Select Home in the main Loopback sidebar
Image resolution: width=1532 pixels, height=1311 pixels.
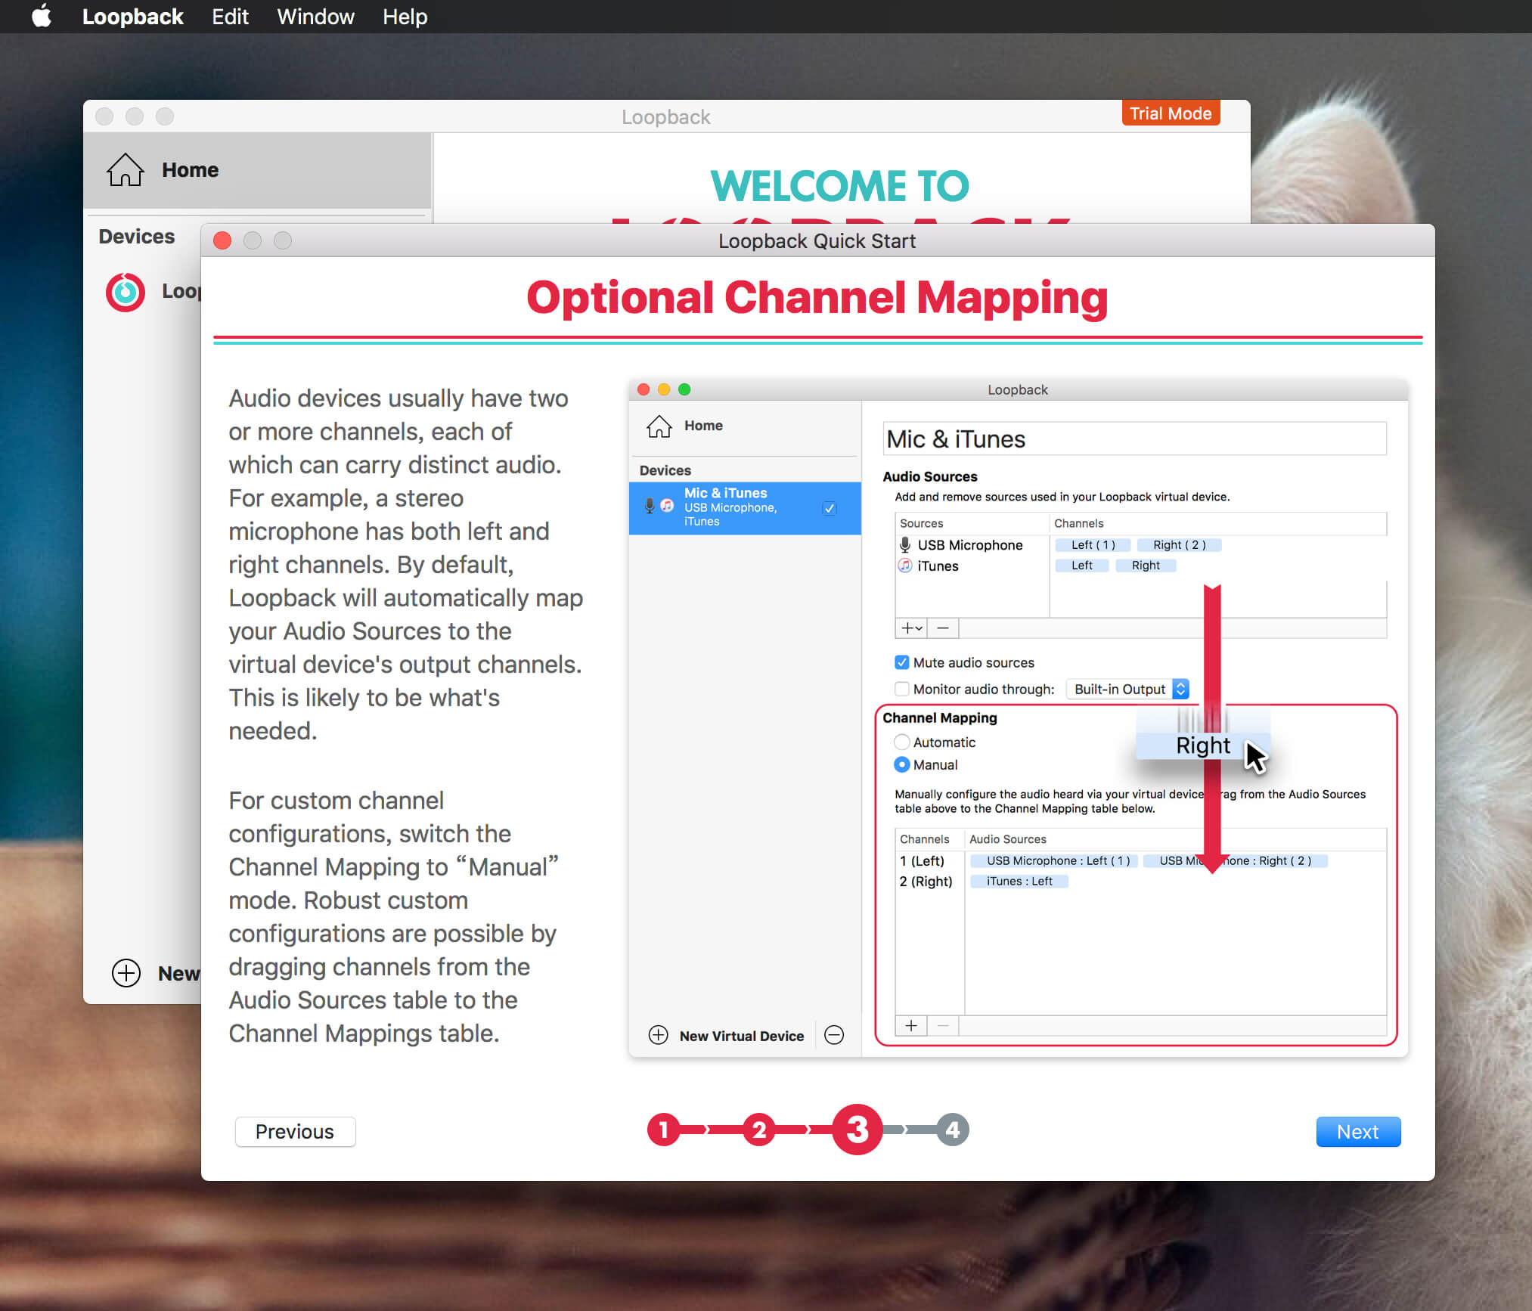[257, 170]
